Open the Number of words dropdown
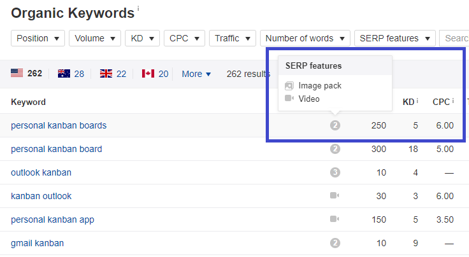This screenshot has width=469, height=257. (305, 38)
